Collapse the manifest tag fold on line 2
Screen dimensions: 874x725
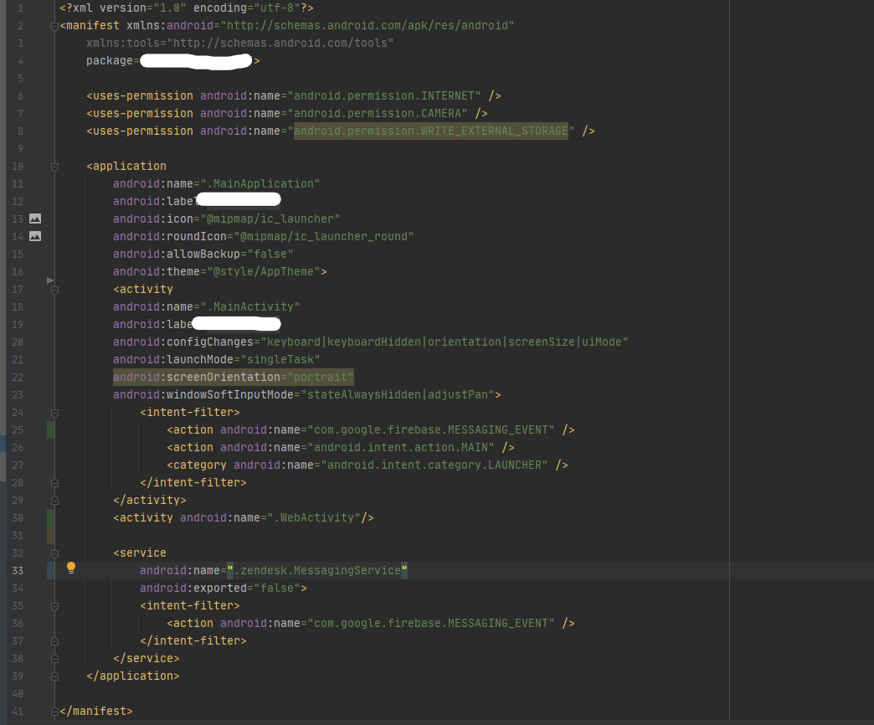pyautogui.click(x=54, y=26)
